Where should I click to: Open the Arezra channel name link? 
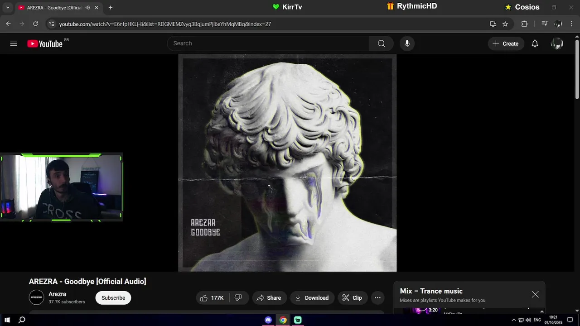point(58,294)
